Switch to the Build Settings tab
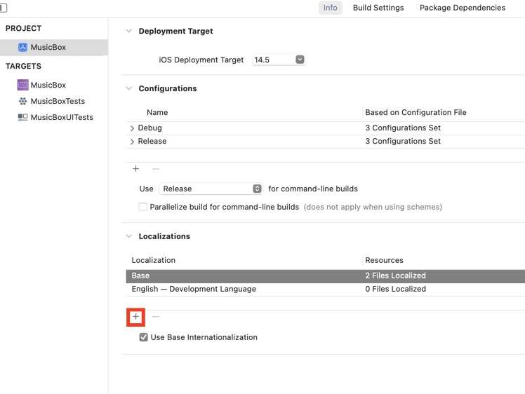525x394 pixels. (378, 8)
